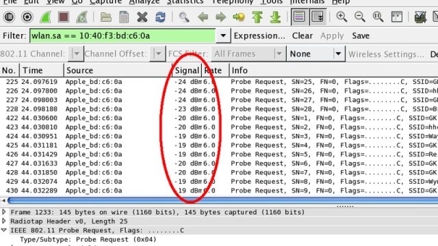The height and width of the screenshot is (246, 438).
Task: Click the horizontal blue scrollbar in packet list
Action: pos(222,200)
